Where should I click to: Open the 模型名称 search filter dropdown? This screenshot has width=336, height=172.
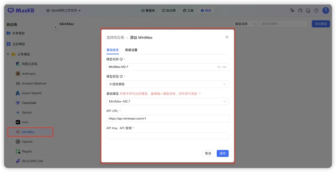(x=246, y=24)
